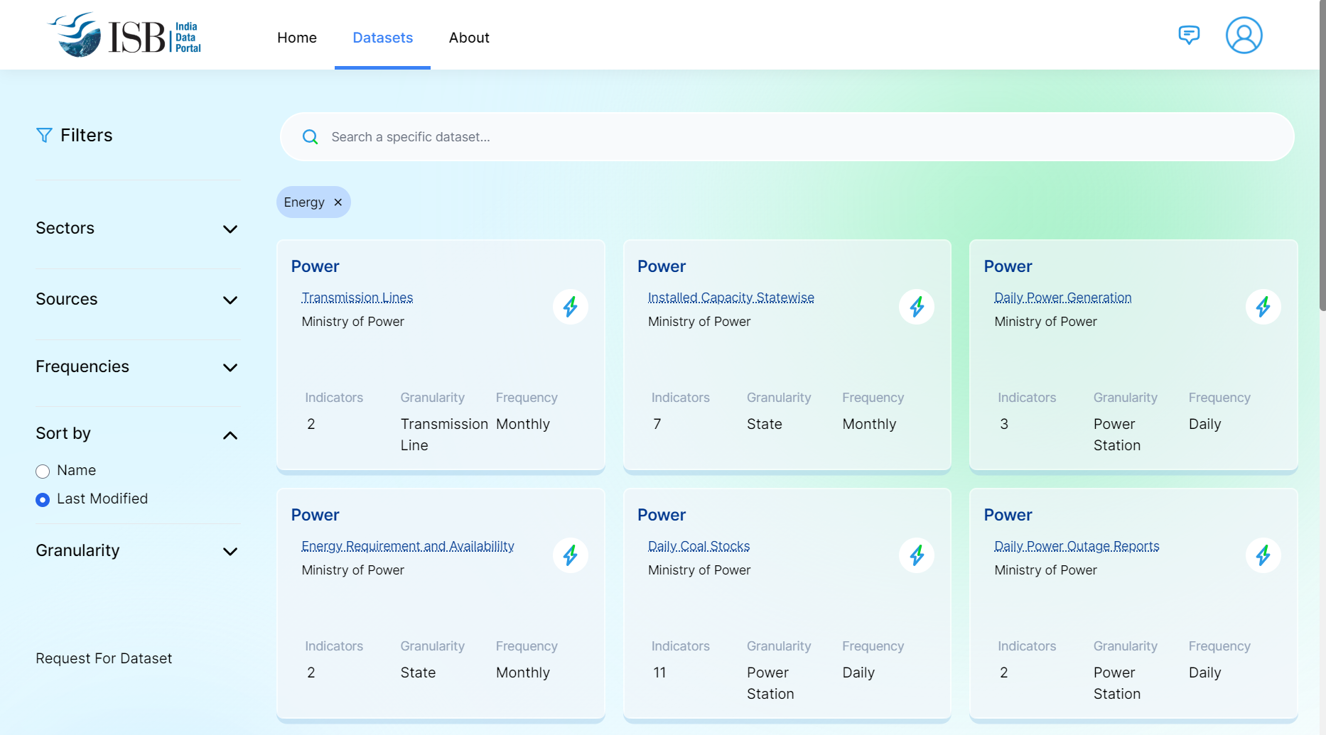The width and height of the screenshot is (1326, 735).
Task: Open the user profile icon
Action: (1244, 36)
